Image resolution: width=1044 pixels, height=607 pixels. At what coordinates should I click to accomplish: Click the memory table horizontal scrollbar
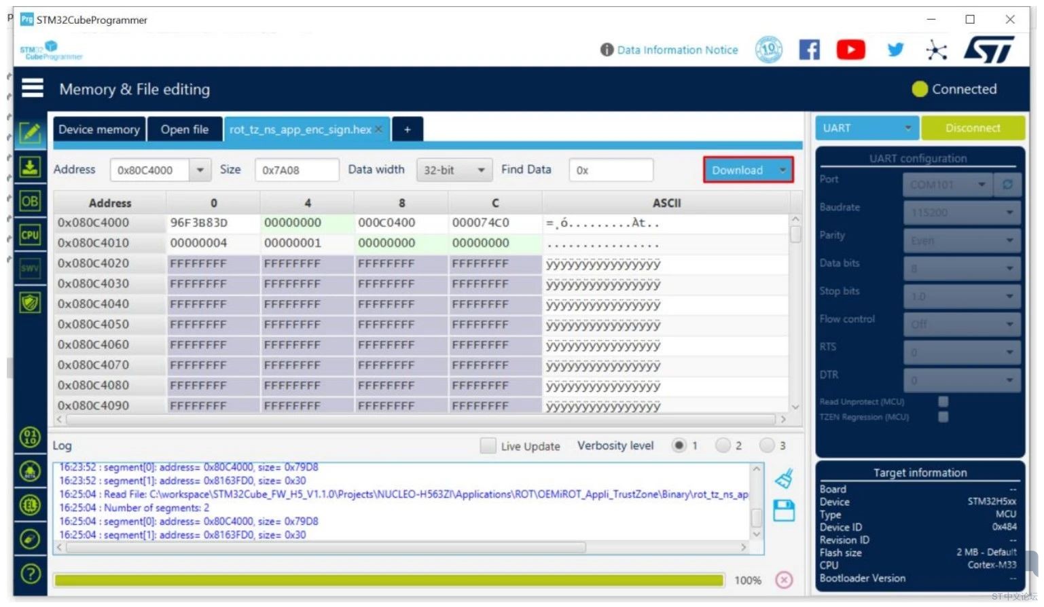tap(421, 420)
